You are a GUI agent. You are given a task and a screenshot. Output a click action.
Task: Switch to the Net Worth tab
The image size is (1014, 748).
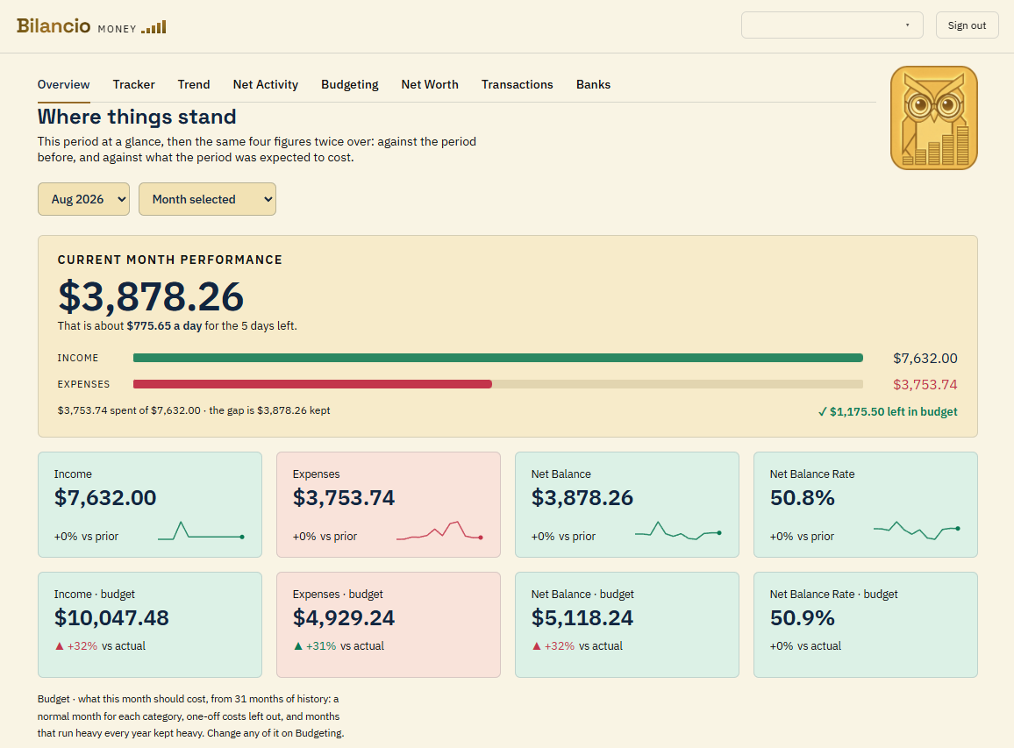point(430,85)
